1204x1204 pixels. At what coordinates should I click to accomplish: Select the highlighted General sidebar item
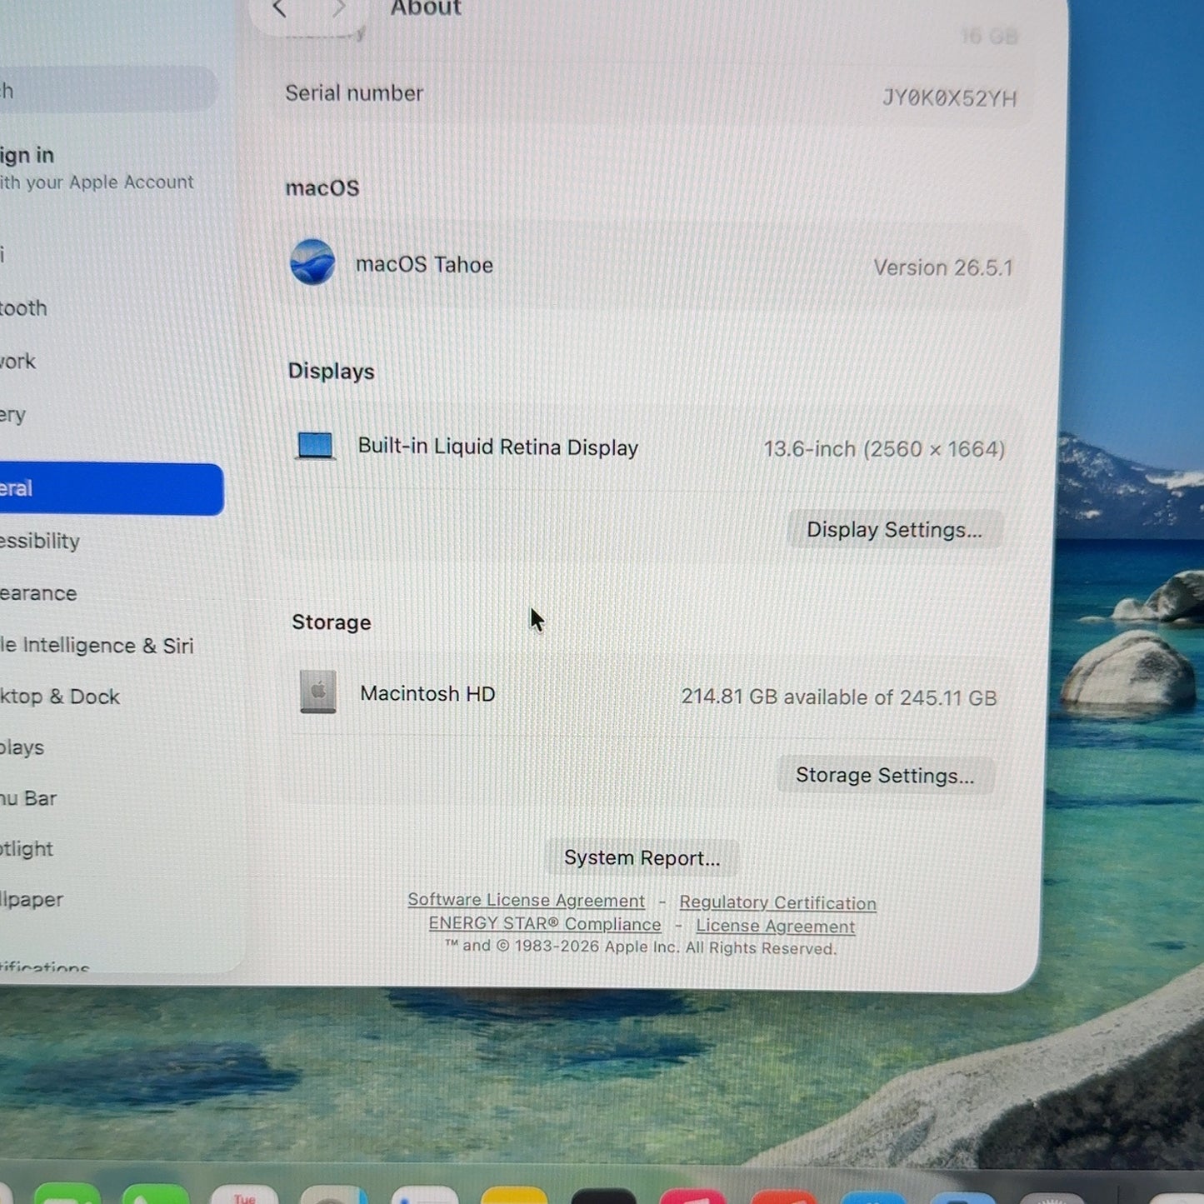point(112,489)
